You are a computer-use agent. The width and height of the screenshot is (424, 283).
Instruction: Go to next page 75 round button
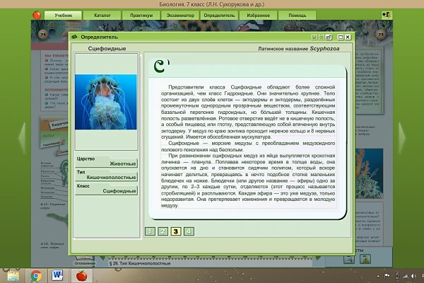pyautogui.click(x=381, y=33)
